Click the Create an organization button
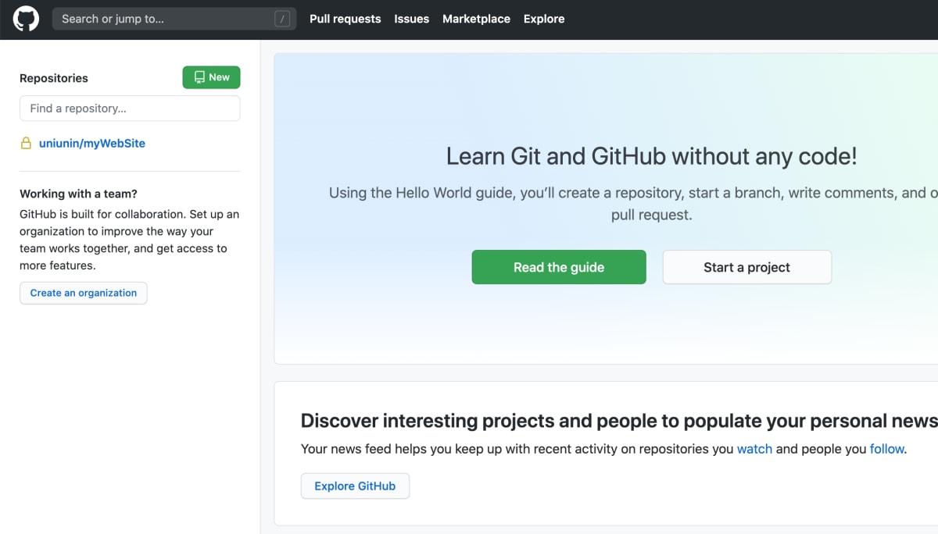The height and width of the screenshot is (534, 938). (x=84, y=293)
